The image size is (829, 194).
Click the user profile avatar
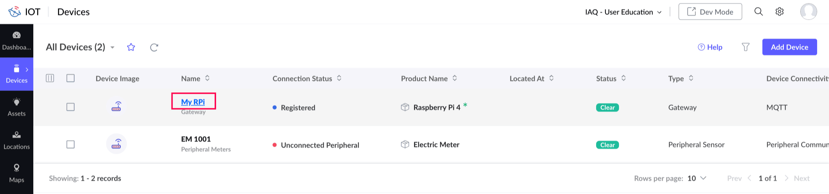tap(808, 12)
